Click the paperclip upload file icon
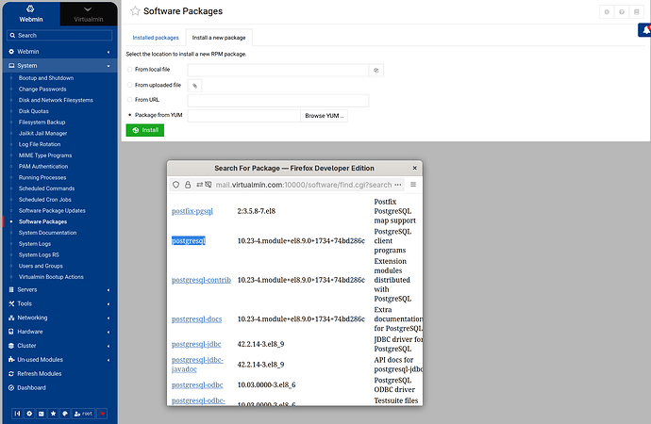 [x=195, y=86]
